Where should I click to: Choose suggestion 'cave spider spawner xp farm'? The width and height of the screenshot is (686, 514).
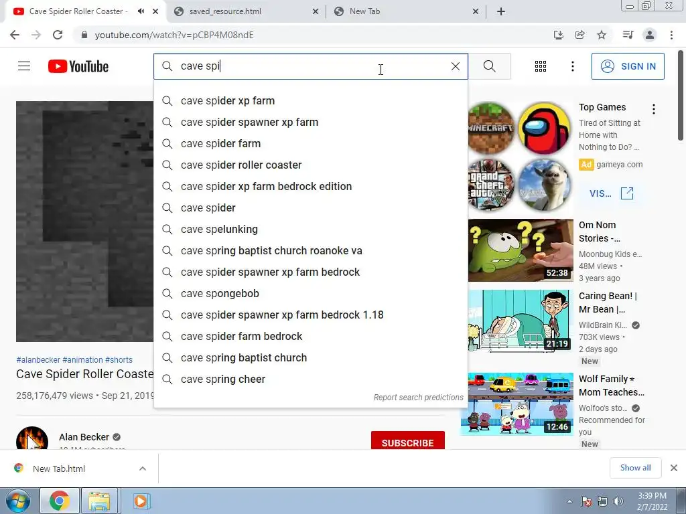[311, 122]
